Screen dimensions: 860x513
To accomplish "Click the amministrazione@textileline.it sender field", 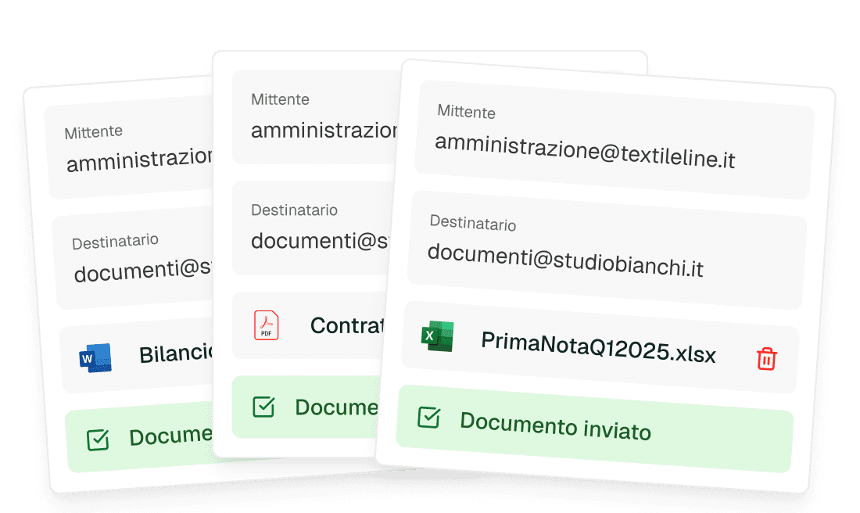I will tap(614, 139).
